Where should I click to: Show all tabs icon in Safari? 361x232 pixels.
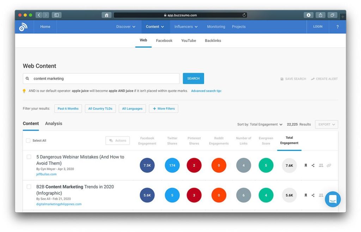point(332,15)
